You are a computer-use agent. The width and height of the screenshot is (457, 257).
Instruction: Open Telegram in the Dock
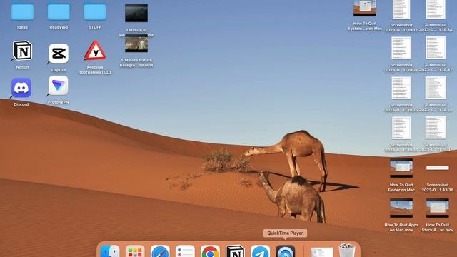(260, 251)
